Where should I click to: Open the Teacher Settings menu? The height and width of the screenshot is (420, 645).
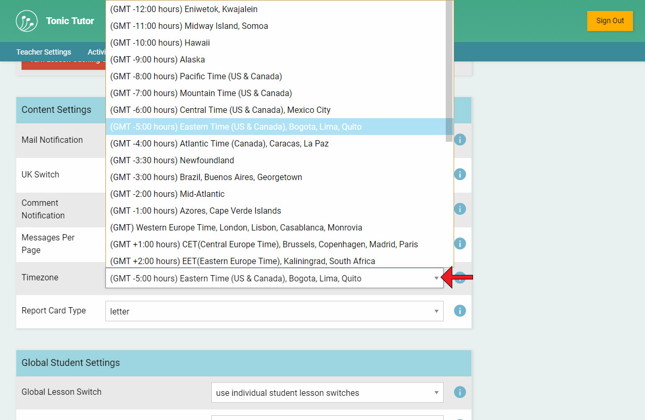44,52
